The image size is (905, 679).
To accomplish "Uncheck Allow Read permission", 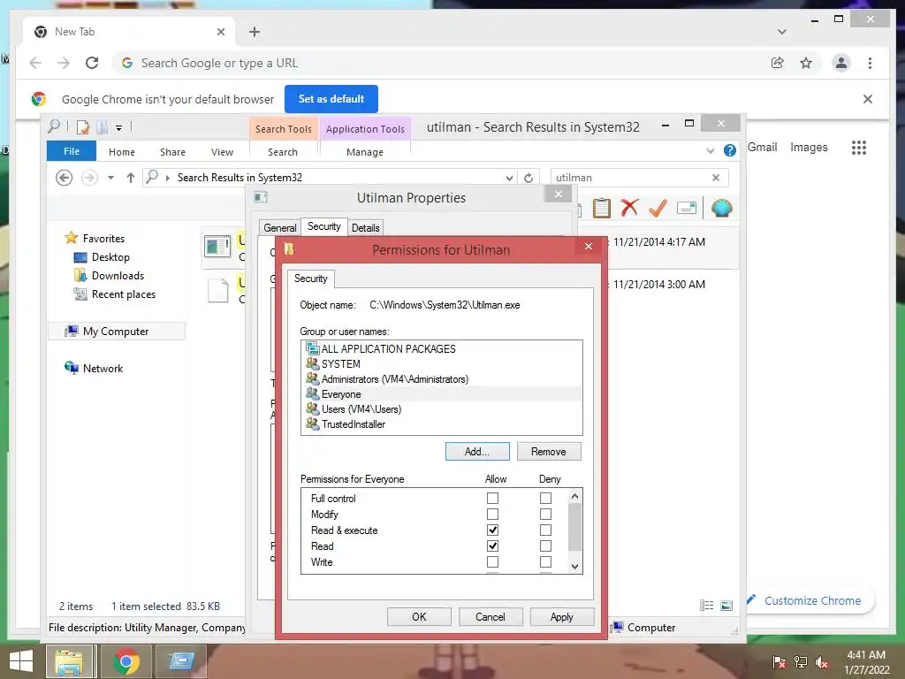I will 492,545.
